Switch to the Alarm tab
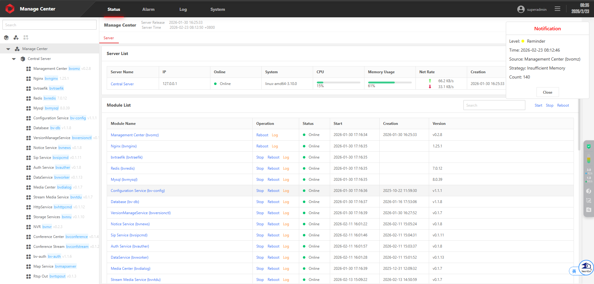 point(148,9)
